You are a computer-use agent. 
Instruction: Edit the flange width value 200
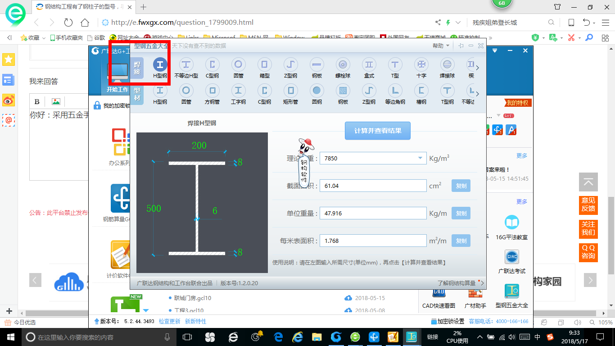(x=199, y=145)
